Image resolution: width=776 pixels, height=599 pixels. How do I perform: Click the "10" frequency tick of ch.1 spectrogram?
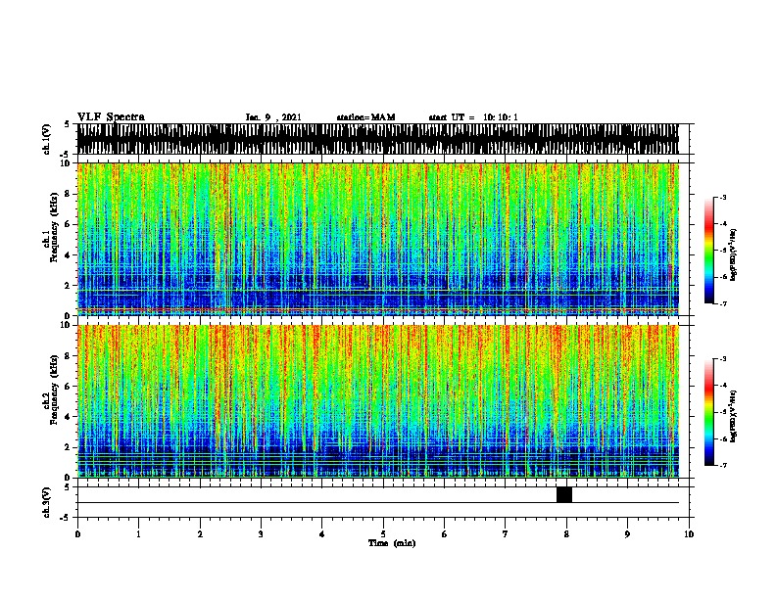pyautogui.click(x=68, y=163)
